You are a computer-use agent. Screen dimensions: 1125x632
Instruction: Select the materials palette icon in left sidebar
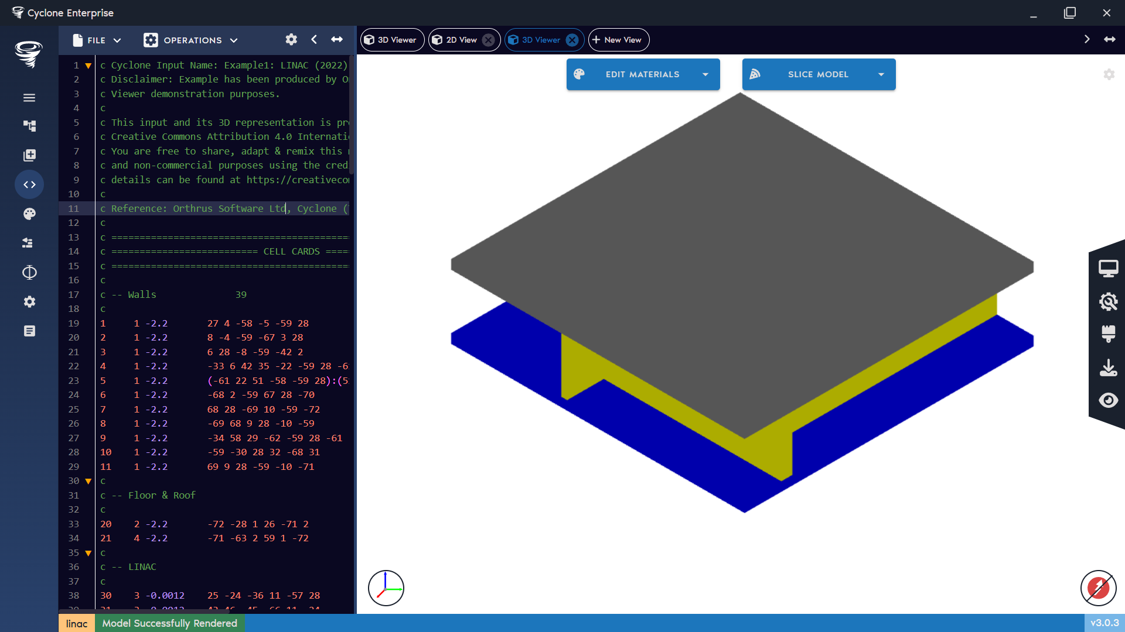point(29,214)
